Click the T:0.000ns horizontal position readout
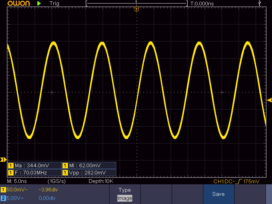 coord(202,3)
